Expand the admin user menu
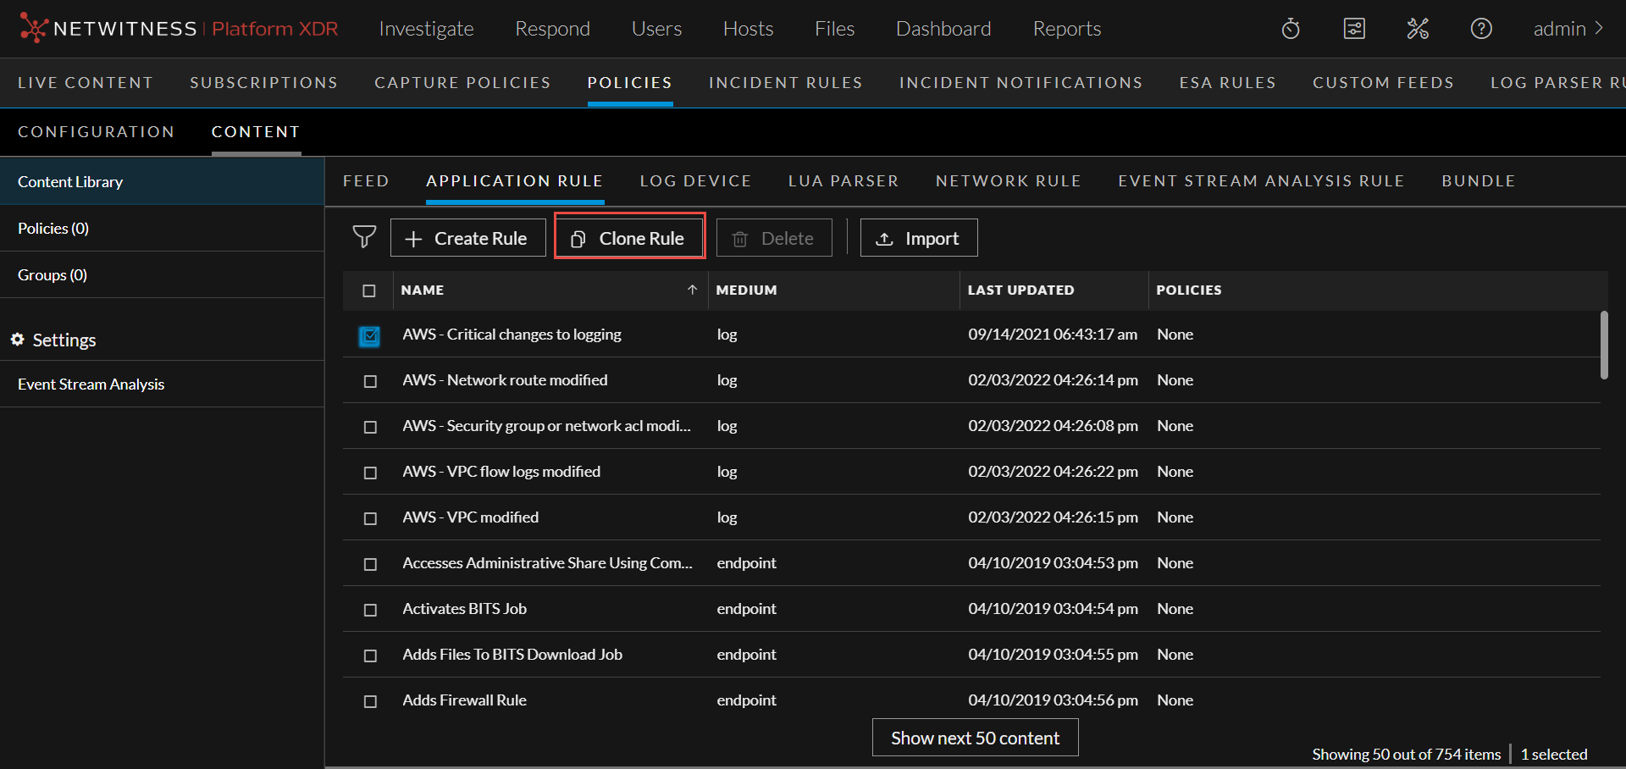 click(x=1568, y=29)
